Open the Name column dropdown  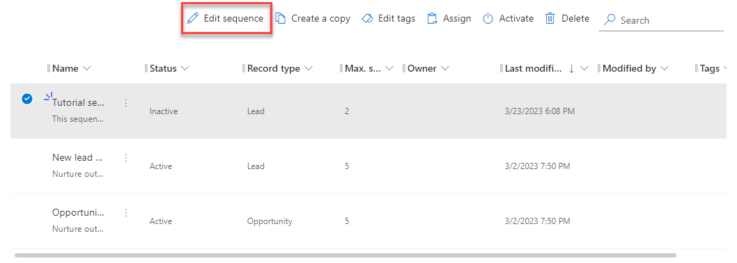86,69
